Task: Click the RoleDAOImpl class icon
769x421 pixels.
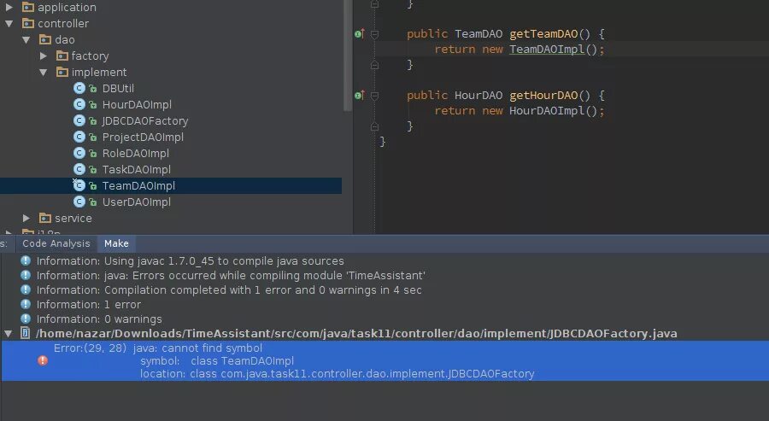Action: click(79, 153)
